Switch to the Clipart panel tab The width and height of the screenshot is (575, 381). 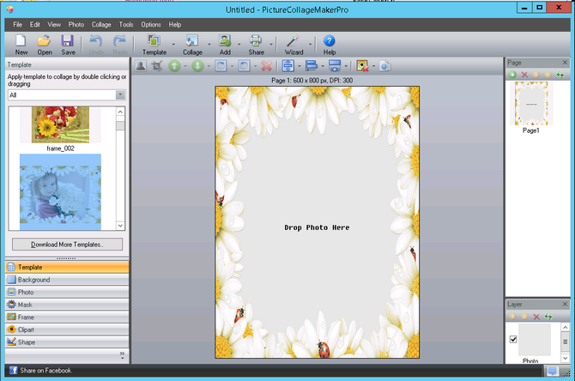(x=67, y=330)
